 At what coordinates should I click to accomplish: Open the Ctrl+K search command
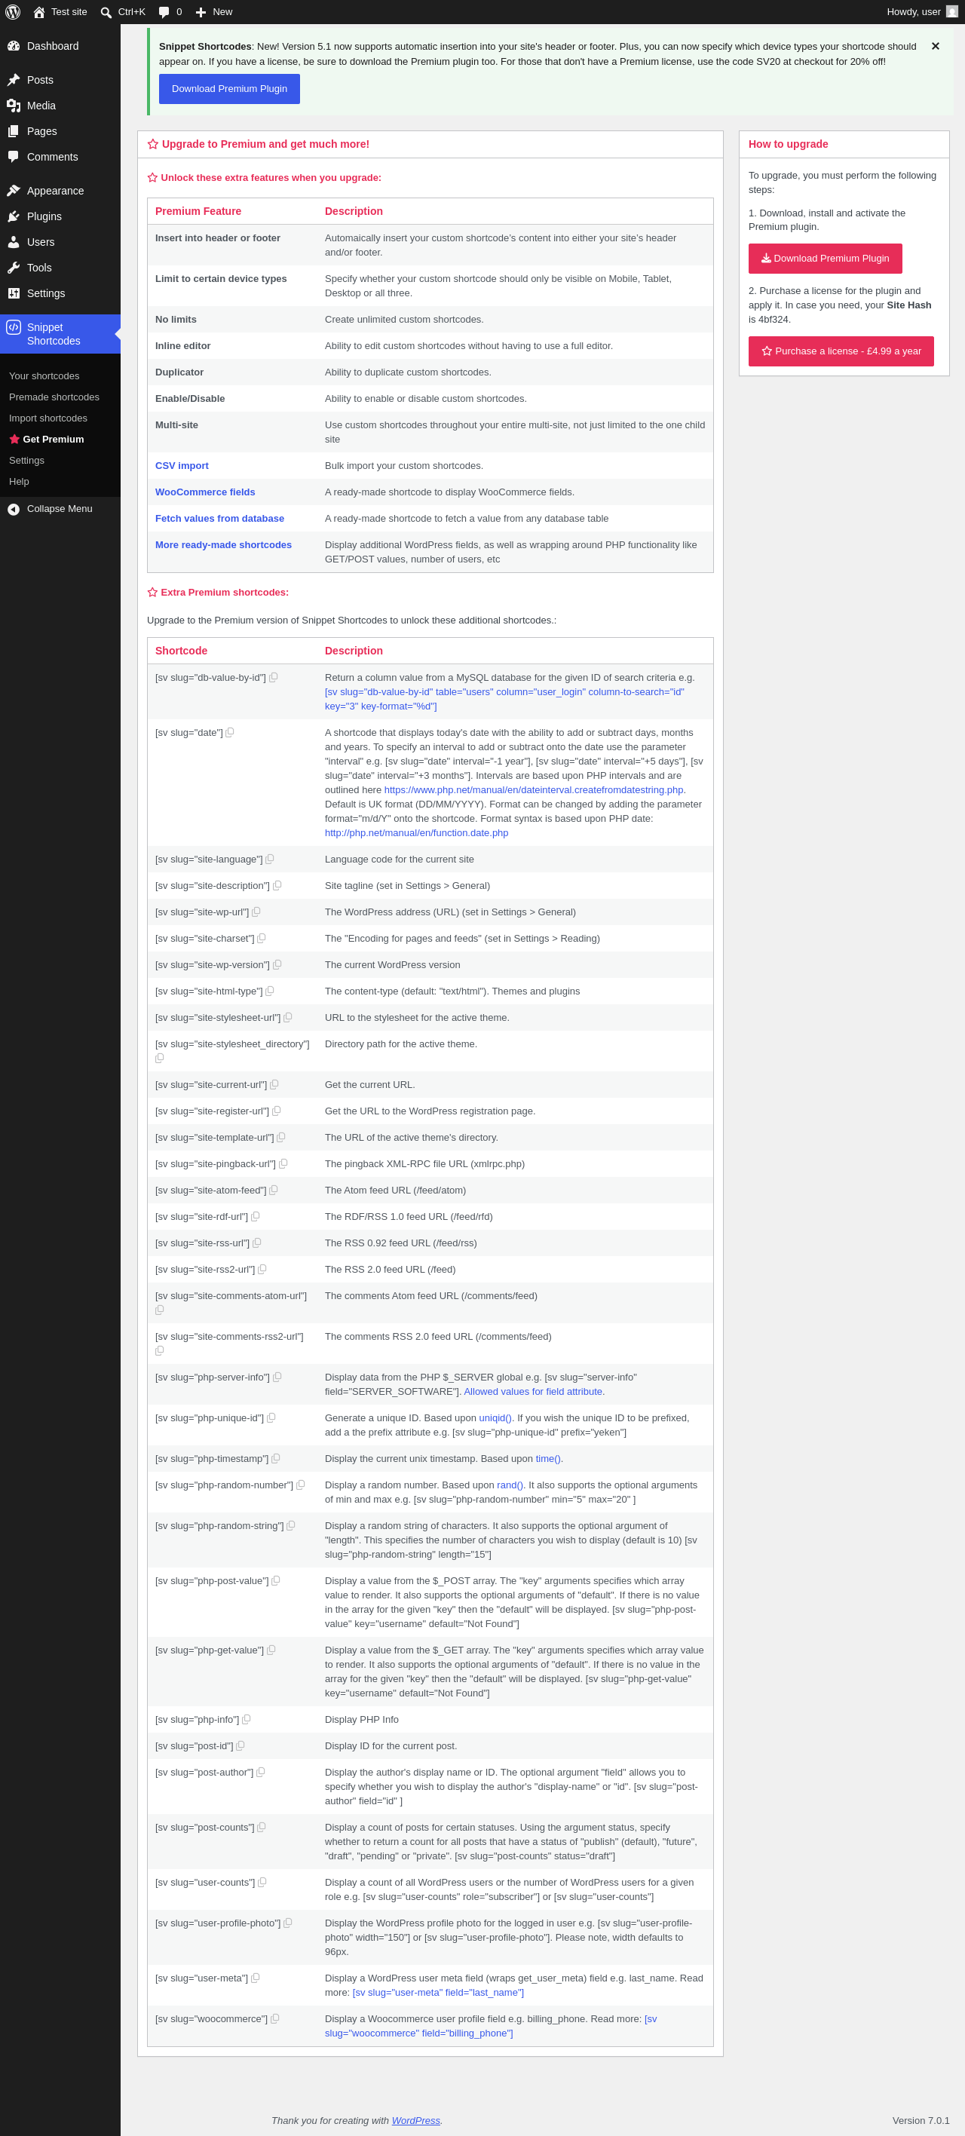123,11
